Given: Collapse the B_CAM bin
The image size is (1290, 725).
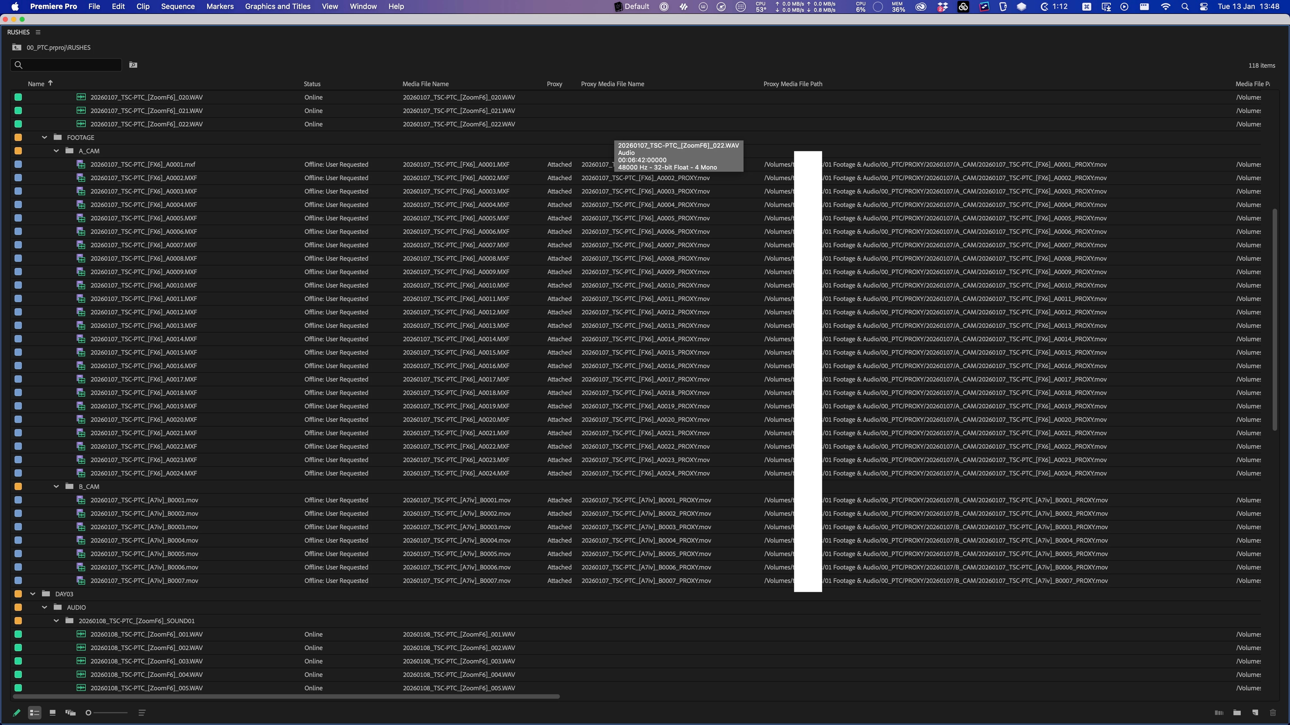Looking at the screenshot, I should pos(56,486).
